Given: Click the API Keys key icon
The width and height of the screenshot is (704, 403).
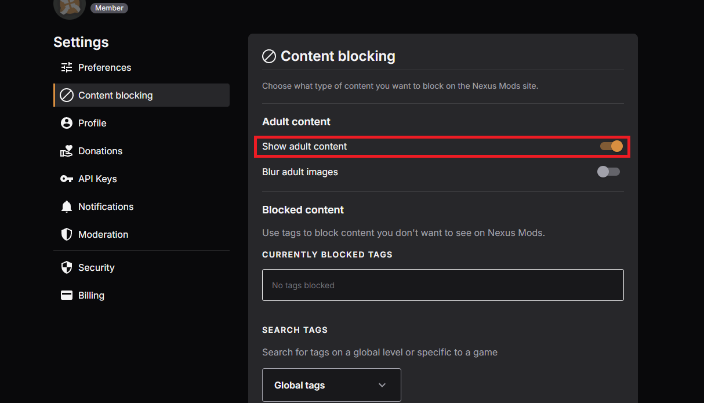Looking at the screenshot, I should (67, 179).
